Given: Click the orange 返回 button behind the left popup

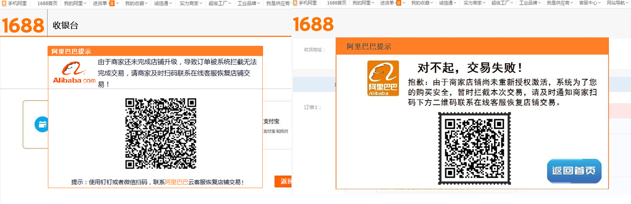Looking at the screenshot, I should pyautogui.click(x=283, y=181).
